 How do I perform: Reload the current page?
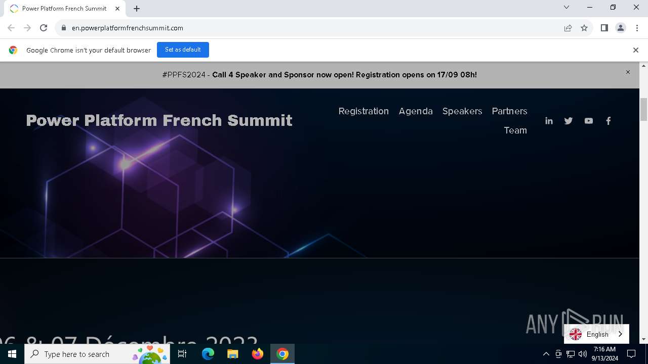coord(44,28)
